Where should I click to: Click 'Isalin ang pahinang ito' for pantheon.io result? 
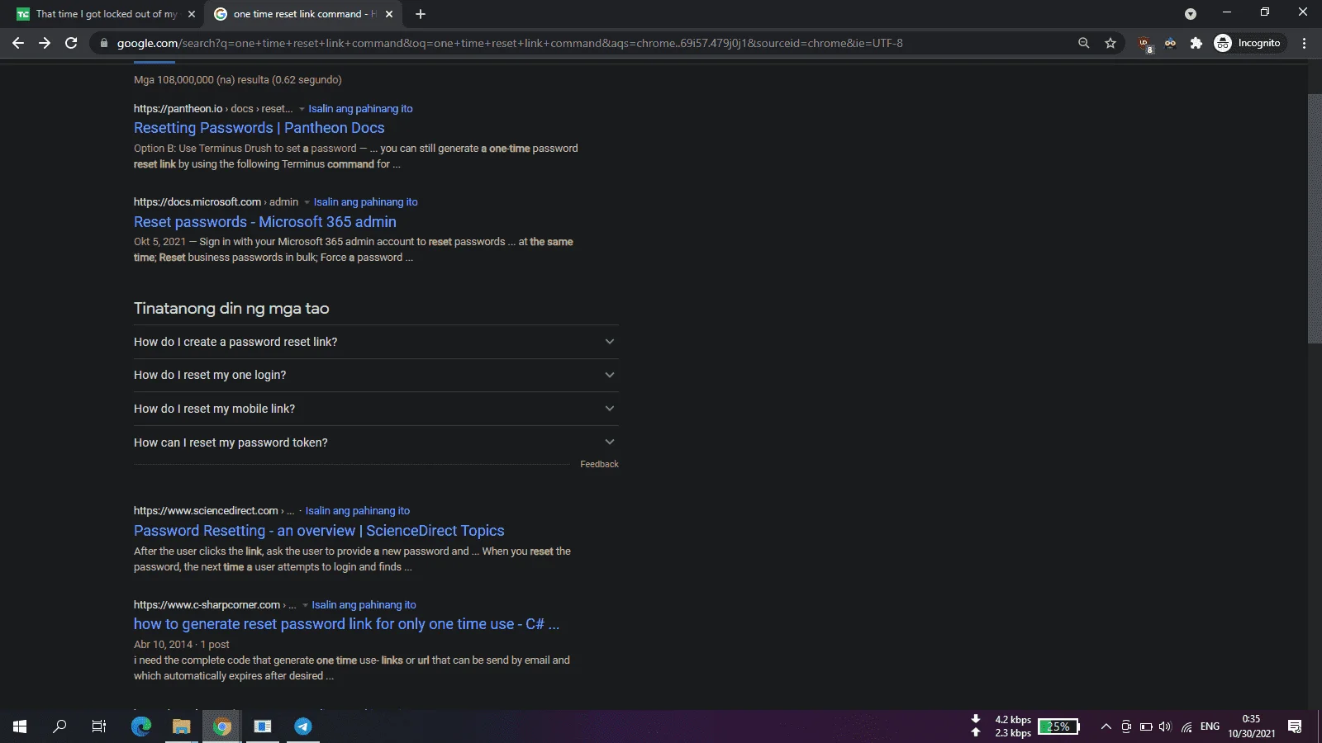(360, 108)
